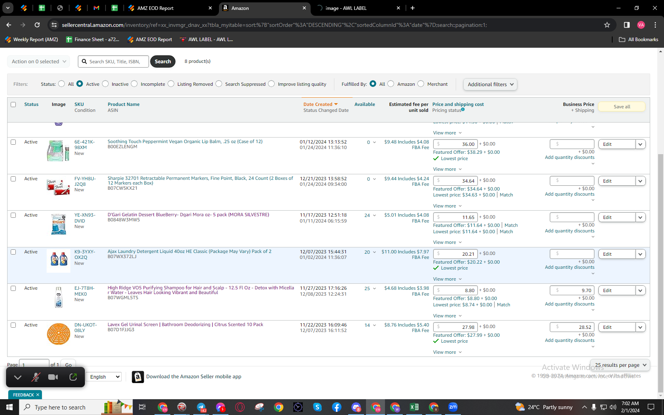
Task: Click Add quantity discounts for VO5 Shampoo row
Action: 570,304
